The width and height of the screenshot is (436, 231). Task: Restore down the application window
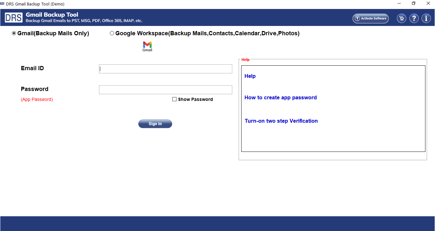414,4
